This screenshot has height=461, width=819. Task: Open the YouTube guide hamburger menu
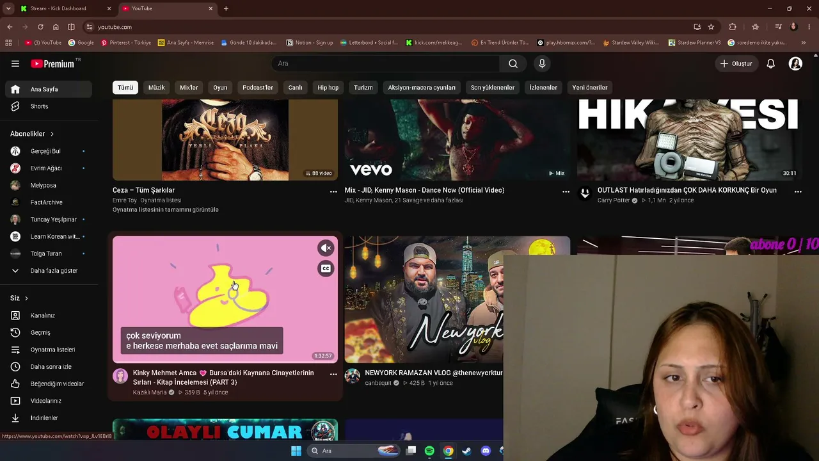click(x=15, y=63)
